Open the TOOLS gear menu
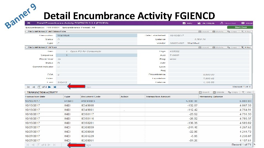 (x=247, y=23)
